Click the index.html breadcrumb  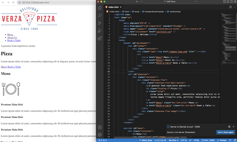coord(113,12)
